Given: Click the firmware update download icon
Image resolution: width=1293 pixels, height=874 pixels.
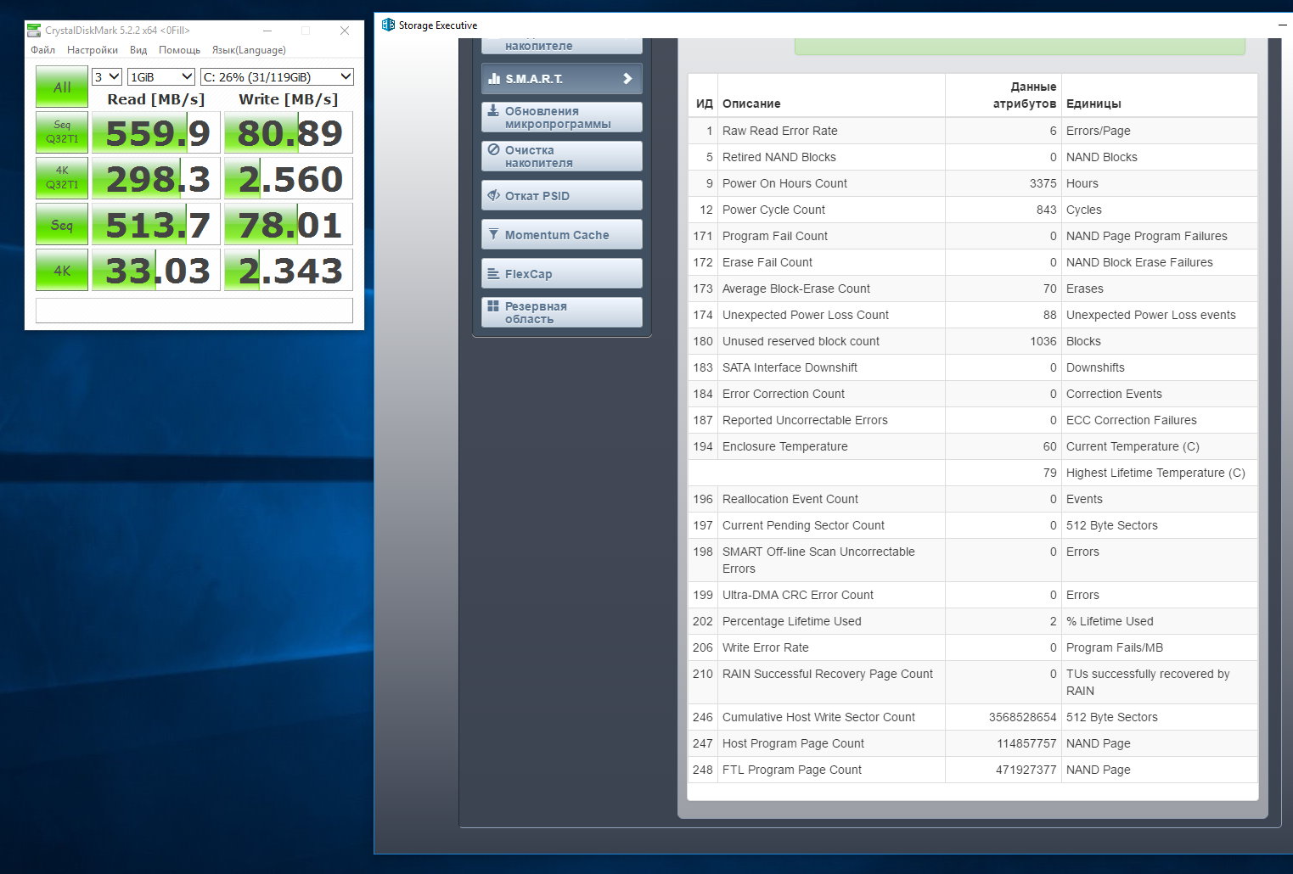Looking at the screenshot, I should click(x=493, y=110).
